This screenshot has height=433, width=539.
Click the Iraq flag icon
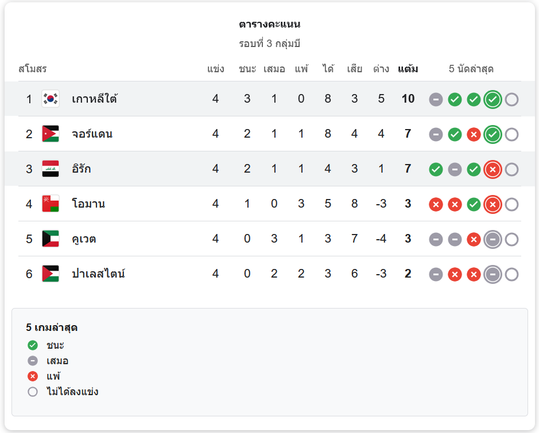click(51, 169)
